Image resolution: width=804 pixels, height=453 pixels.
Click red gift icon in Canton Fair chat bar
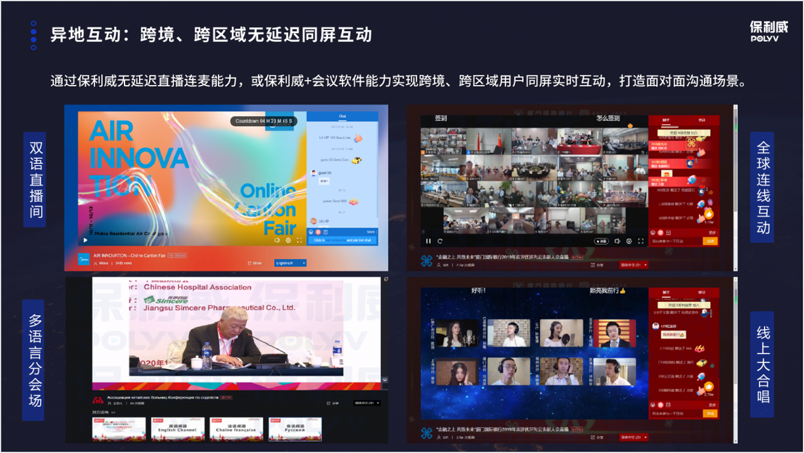point(318,232)
